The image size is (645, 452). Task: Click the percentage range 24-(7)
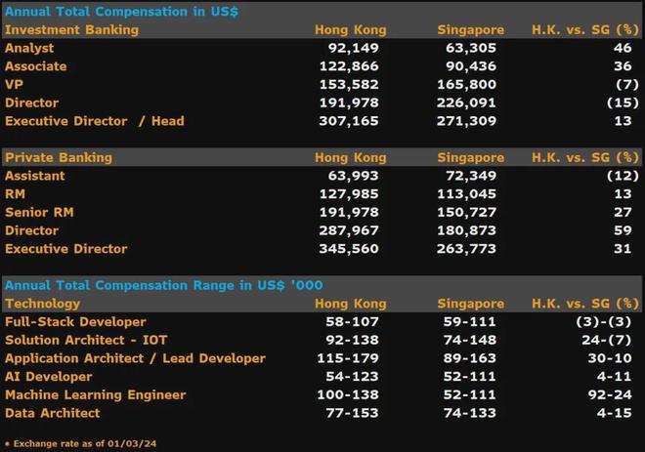(607, 341)
